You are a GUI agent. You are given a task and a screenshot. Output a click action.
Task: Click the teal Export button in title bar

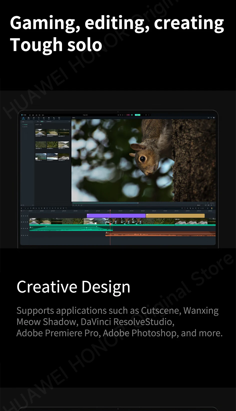137,115
